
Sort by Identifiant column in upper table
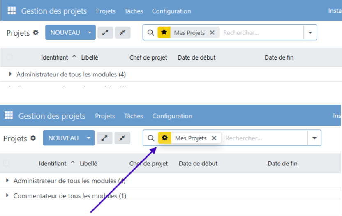54,57
